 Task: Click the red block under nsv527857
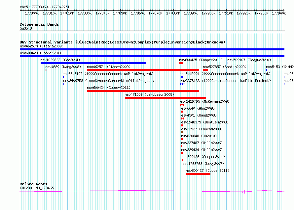pyautogui.click(x=205, y=70)
